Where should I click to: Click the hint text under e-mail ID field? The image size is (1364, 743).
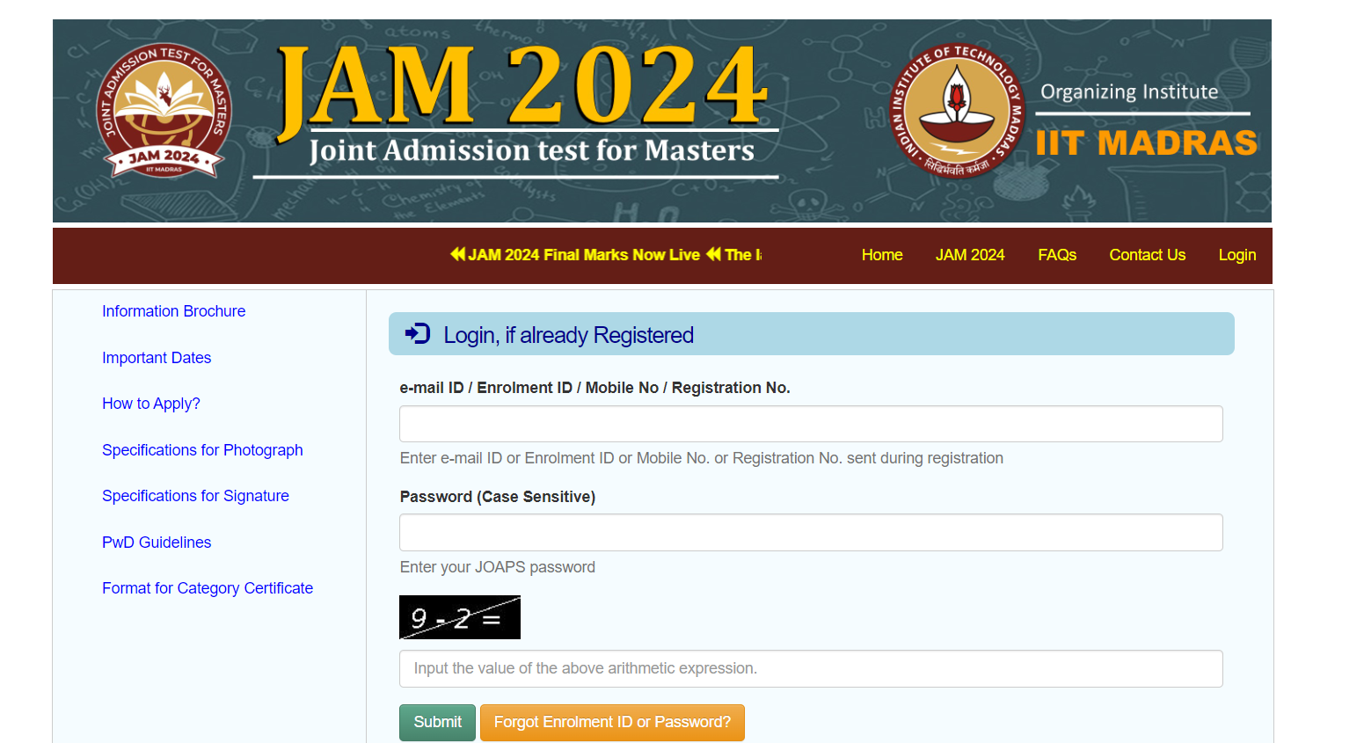[x=702, y=458]
